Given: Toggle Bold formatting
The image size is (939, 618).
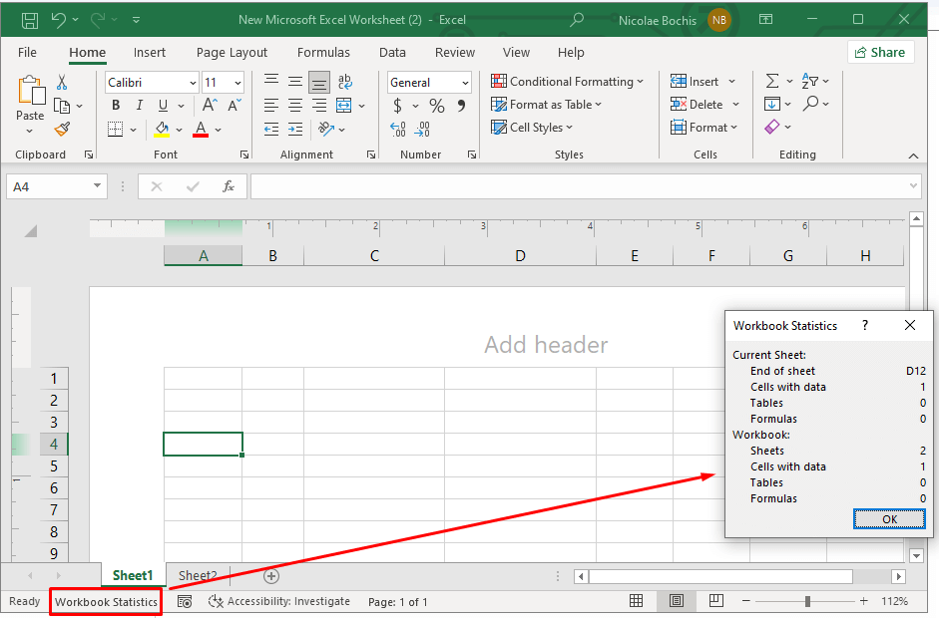Looking at the screenshot, I should coord(116,106).
